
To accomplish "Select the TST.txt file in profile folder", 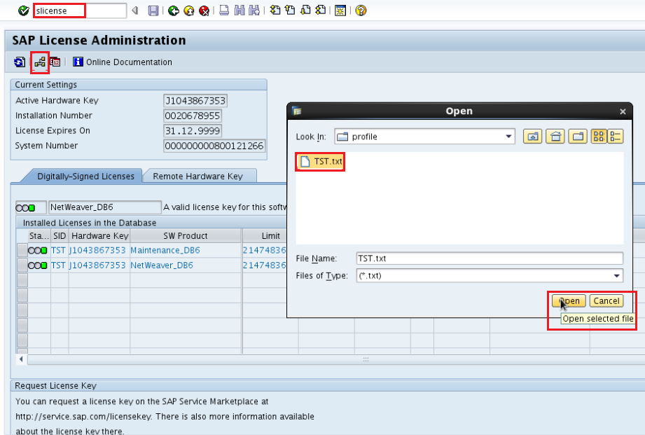I will [x=319, y=161].
